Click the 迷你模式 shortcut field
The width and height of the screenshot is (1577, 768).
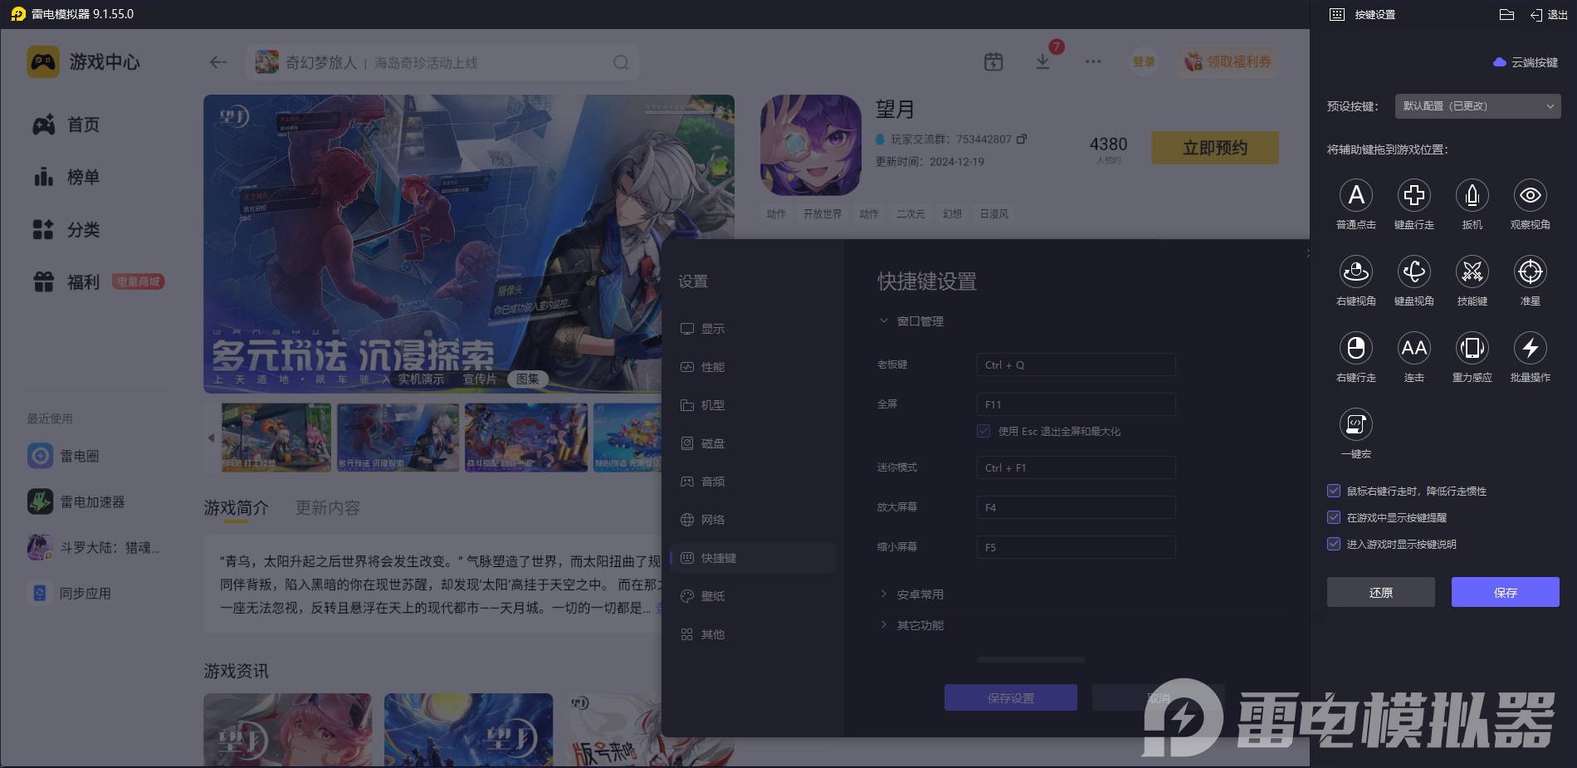point(1077,467)
